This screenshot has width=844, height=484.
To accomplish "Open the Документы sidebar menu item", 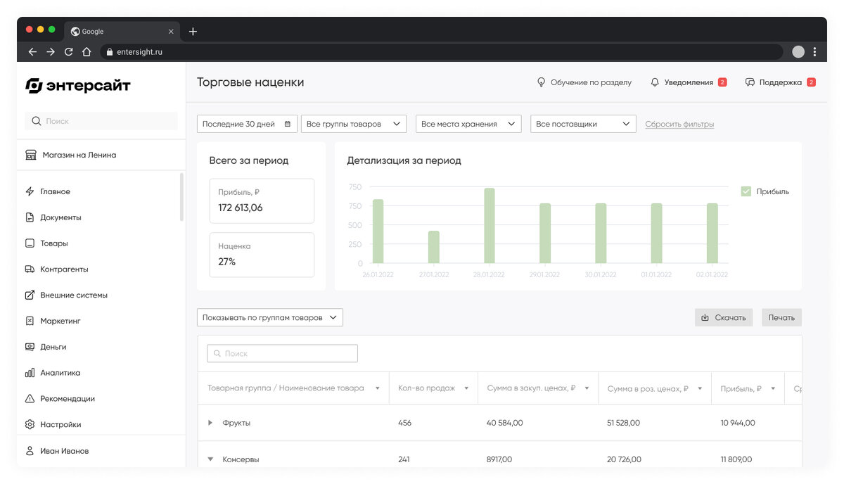I will point(60,217).
